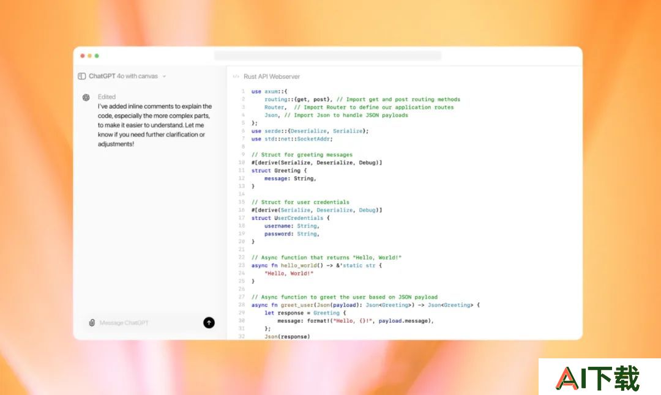Click the comment '// Struct for user credentials'
Image resolution: width=661 pixels, height=395 pixels.
tap(300, 202)
